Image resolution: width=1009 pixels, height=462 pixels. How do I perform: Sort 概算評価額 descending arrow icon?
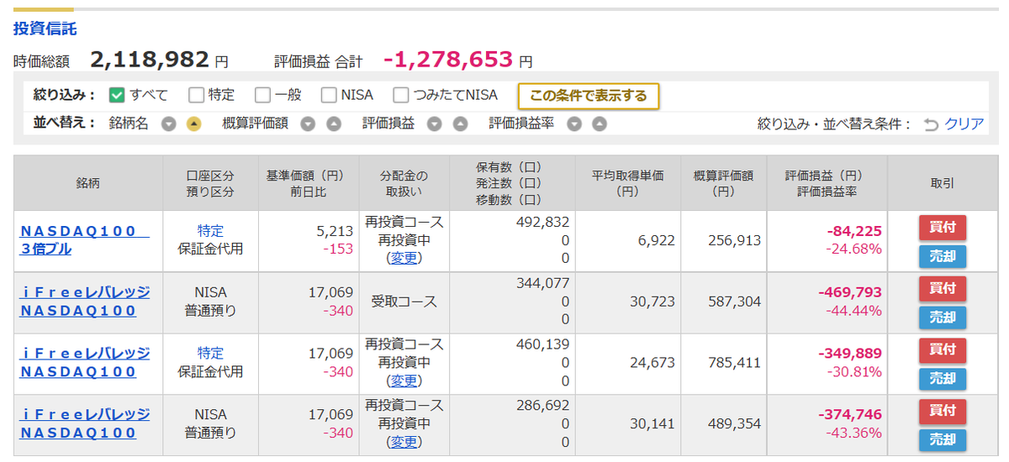pyautogui.click(x=309, y=123)
